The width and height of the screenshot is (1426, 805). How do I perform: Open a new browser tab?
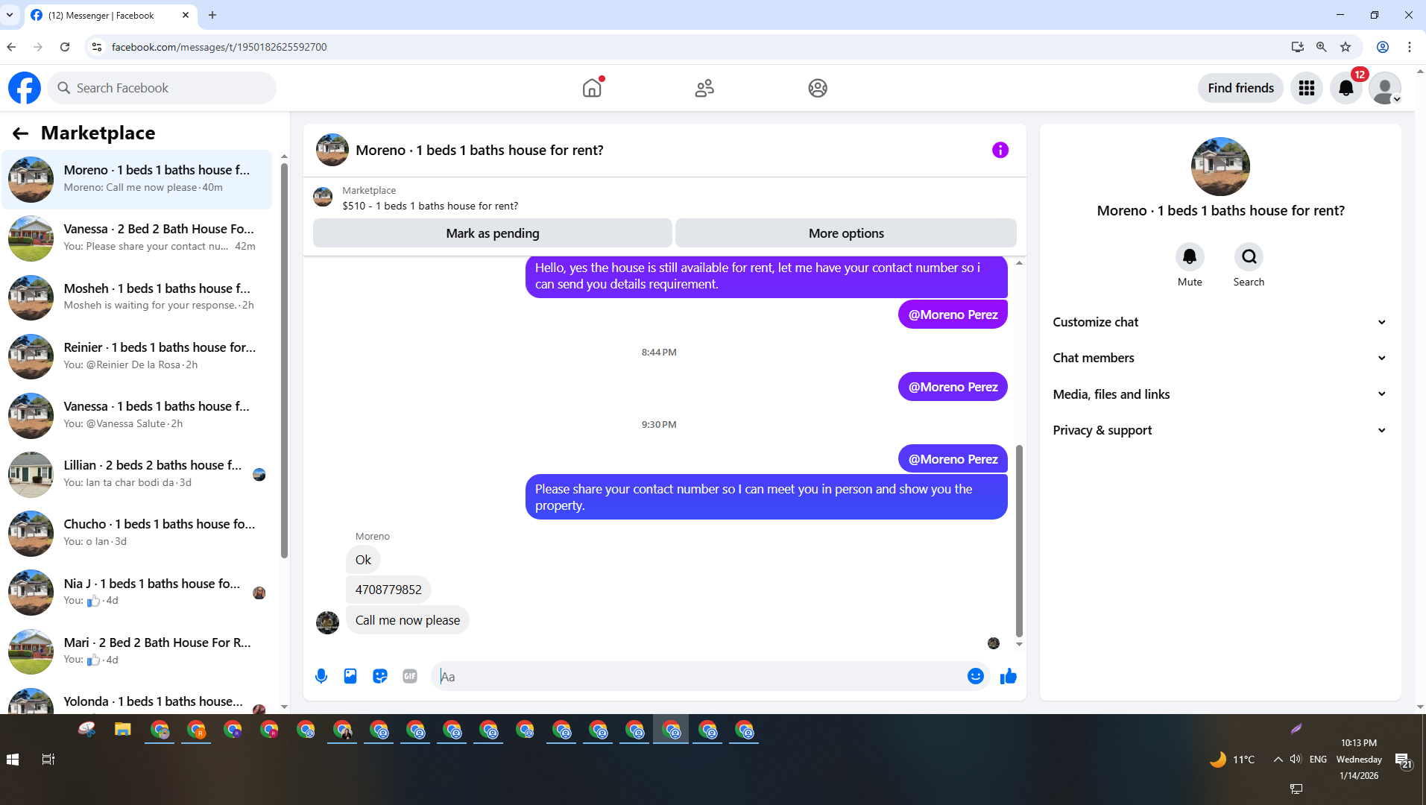coord(212,15)
